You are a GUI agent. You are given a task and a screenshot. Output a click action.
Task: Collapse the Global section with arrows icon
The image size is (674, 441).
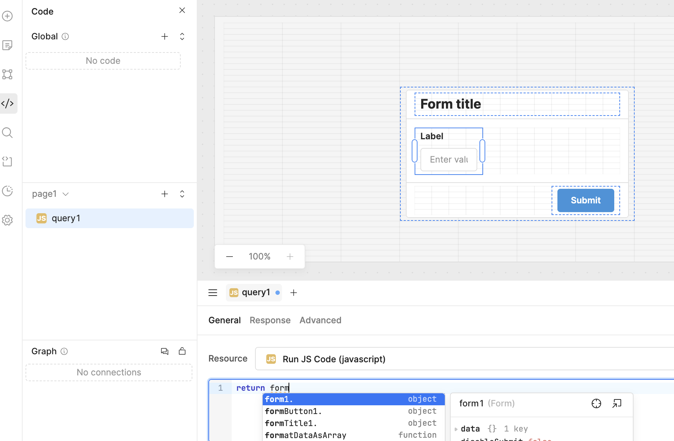[x=182, y=36]
